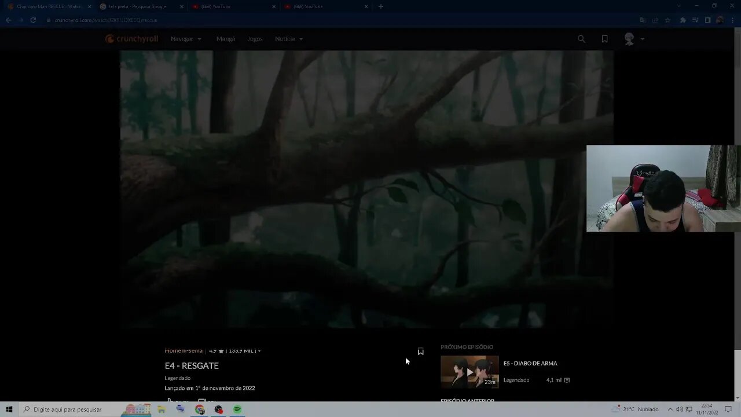Expand the Notícia dropdown menu
The image size is (741, 417).
pyautogui.click(x=289, y=39)
